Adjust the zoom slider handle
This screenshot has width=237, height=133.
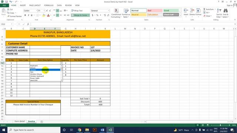coord(220,125)
